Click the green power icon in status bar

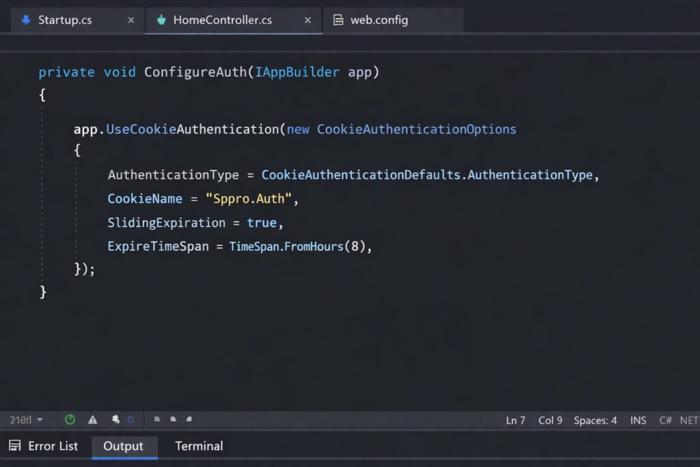70,420
